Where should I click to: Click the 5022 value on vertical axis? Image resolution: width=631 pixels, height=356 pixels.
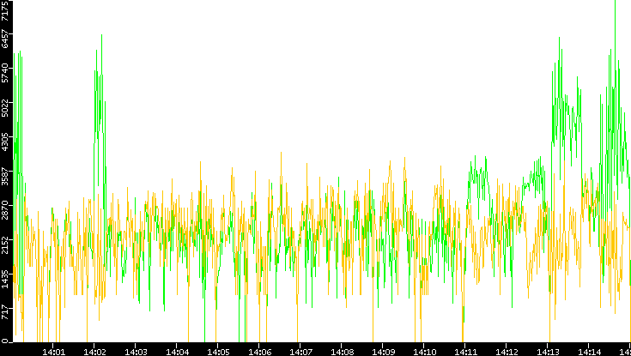click(x=5, y=106)
